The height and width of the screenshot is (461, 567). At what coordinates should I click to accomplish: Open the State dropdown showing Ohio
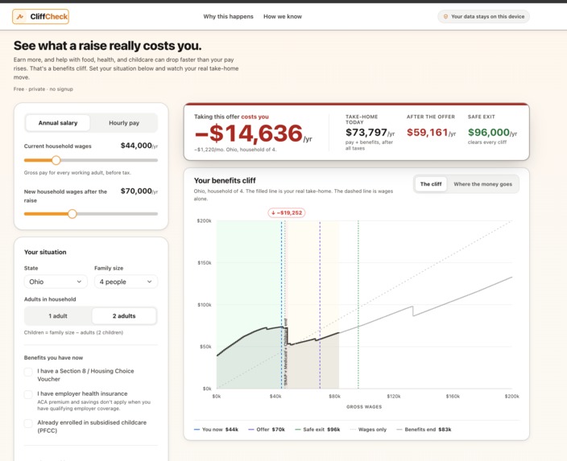[56, 282]
